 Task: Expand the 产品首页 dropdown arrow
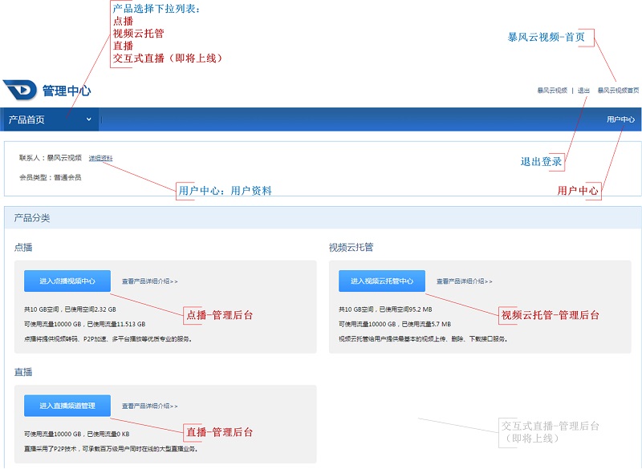point(88,118)
